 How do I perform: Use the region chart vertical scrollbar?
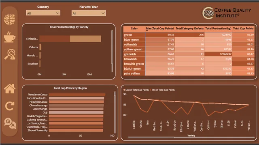(x=115, y=113)
